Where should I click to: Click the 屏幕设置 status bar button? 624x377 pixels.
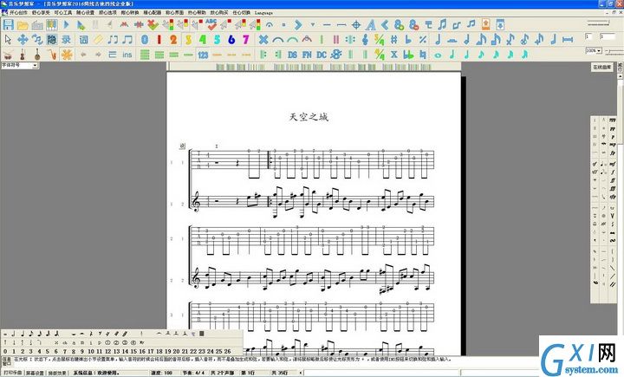(35, 373)
